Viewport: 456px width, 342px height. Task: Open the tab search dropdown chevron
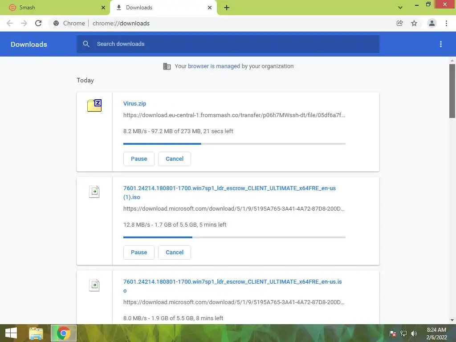click(x=400, y=8)
